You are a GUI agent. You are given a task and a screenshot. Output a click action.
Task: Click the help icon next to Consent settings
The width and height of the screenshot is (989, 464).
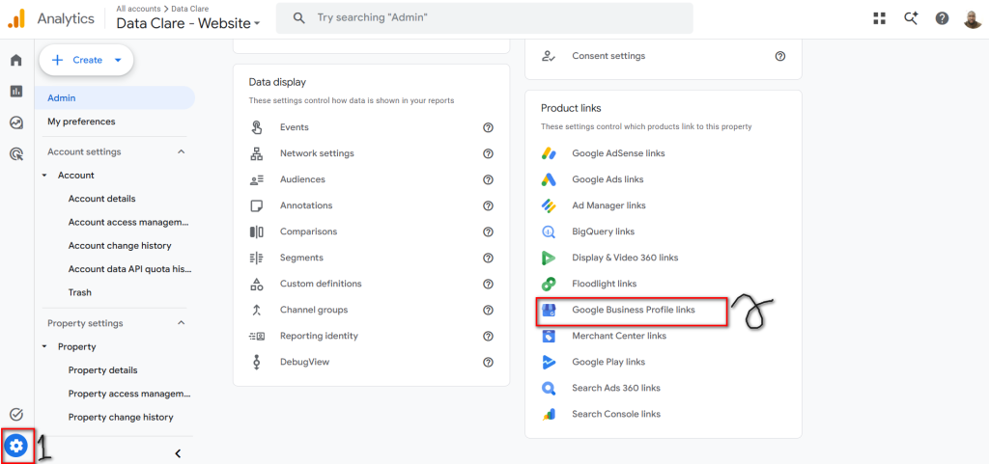click(x=780, y=56)
